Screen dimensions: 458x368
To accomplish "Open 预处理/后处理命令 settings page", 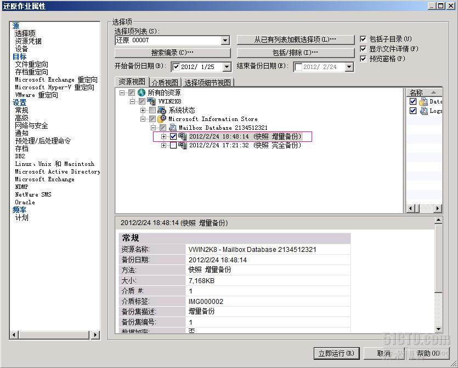I will (x=43, y=141).
